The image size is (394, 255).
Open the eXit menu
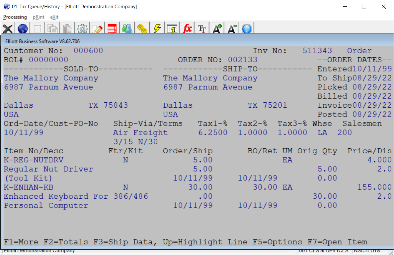coord(54,17)
